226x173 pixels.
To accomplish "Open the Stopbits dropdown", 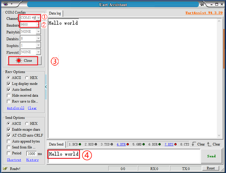I will tap(38, 45).
